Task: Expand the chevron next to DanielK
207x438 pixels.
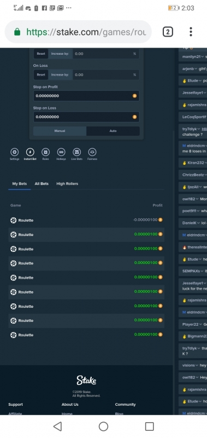Action: click(x=198, y=223)
